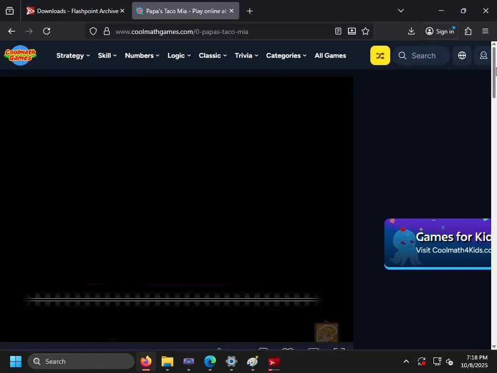Open a new browser tab

pyautogui.click(x=250, y=11)
